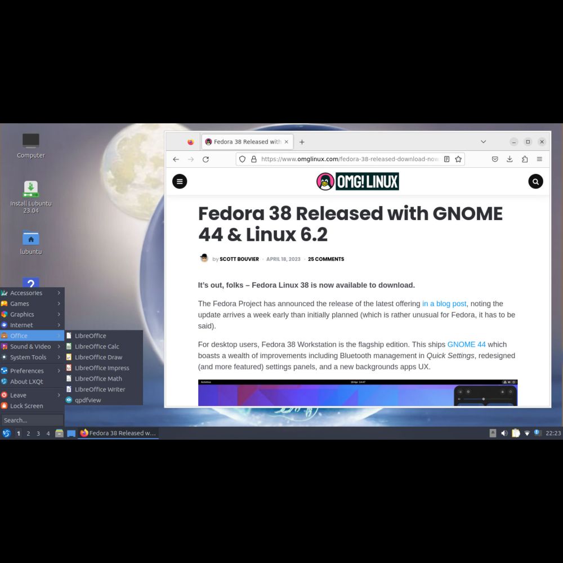Expand the System Tools submenu
Viewport: 563px width, 563px height.
[x=32, y=358]
